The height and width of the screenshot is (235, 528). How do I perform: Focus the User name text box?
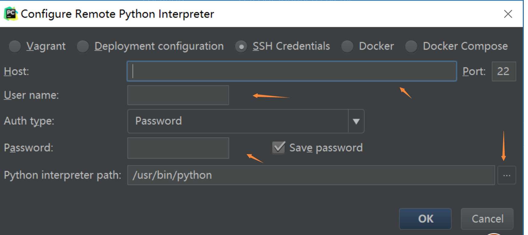(x=178, y=95)
